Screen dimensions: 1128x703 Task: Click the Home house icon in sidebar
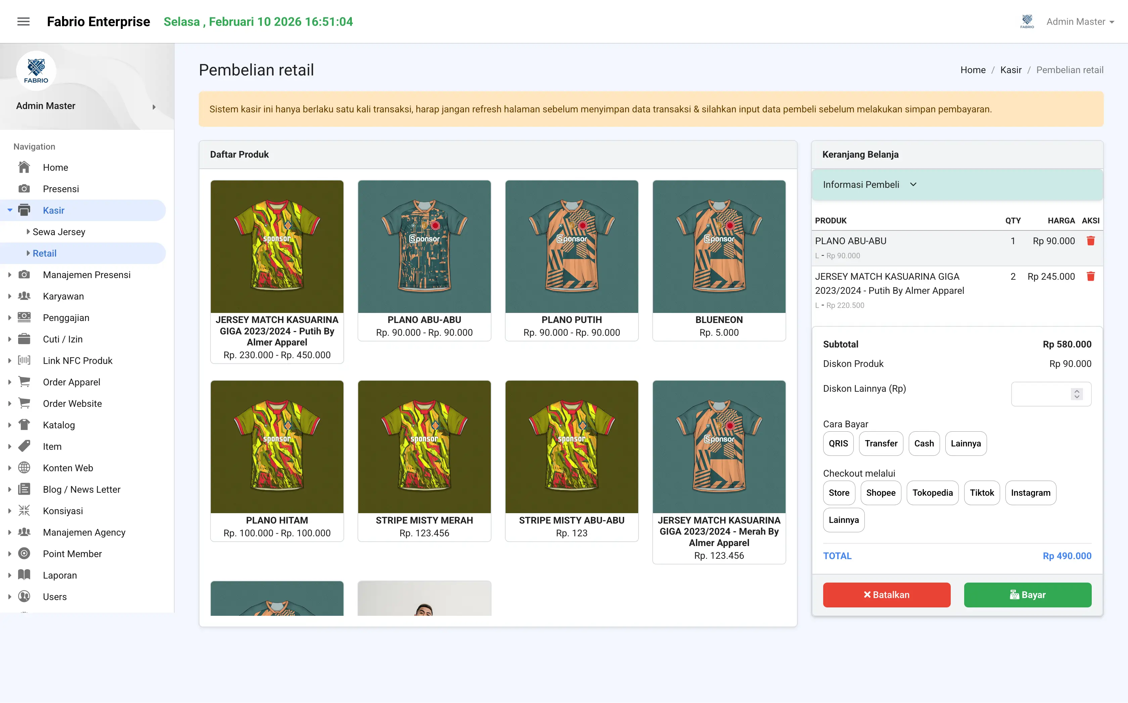[24, 167]
